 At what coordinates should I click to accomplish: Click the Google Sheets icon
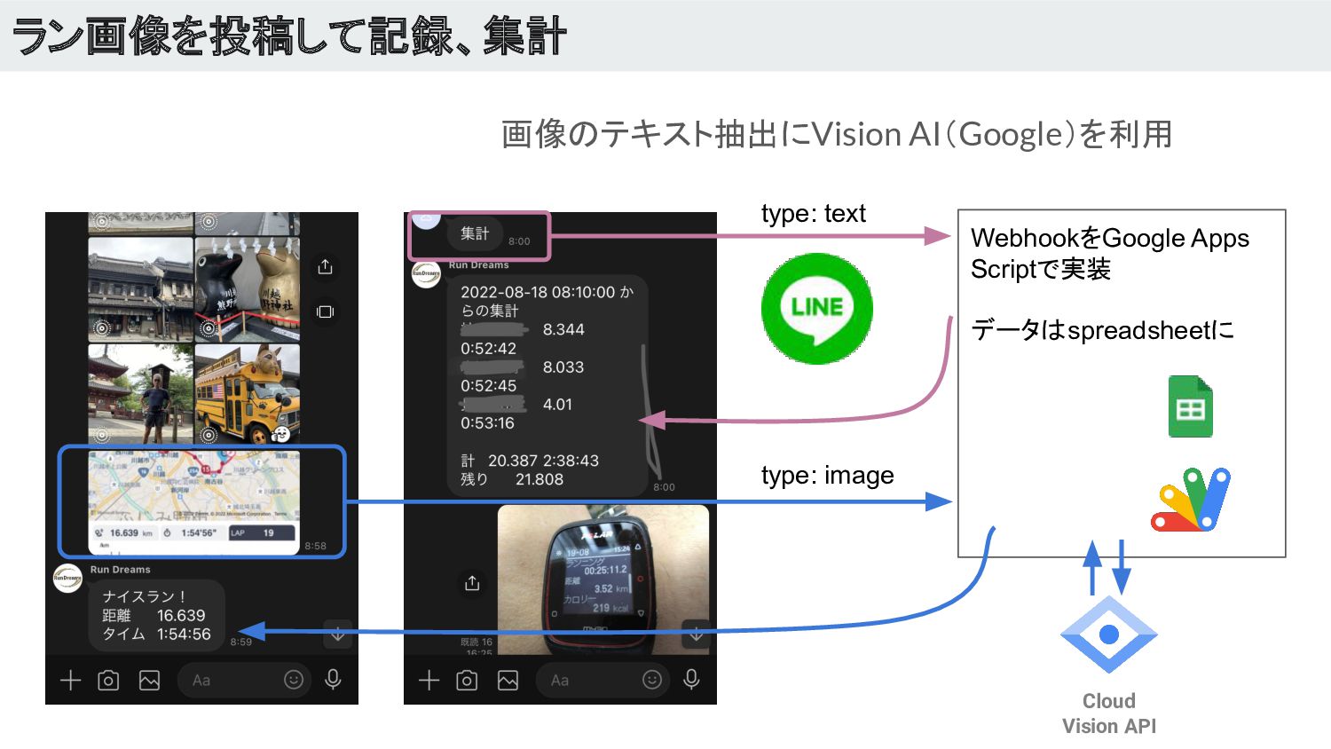[1190, 406]
